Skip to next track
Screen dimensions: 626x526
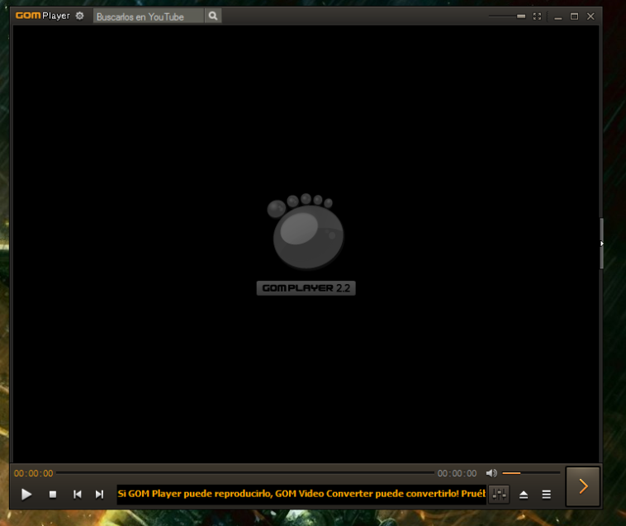pos(99,495)
